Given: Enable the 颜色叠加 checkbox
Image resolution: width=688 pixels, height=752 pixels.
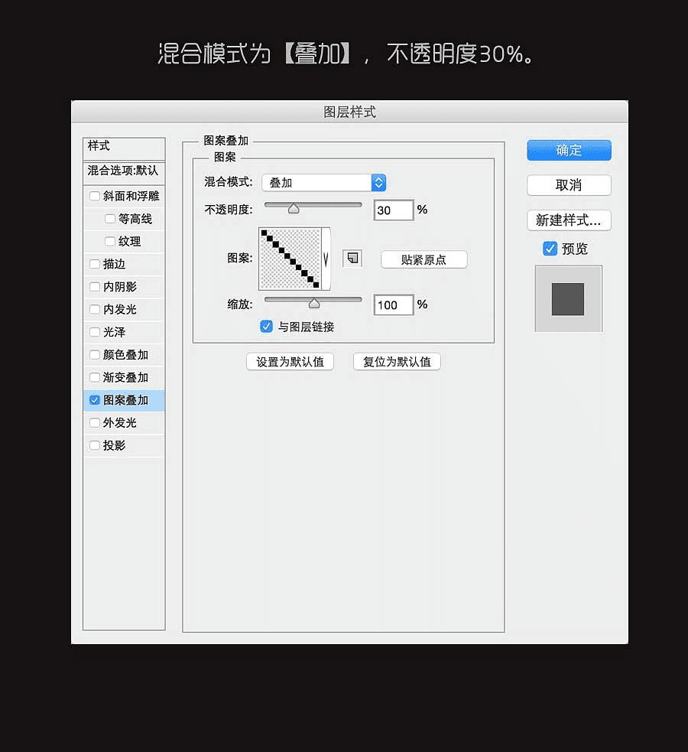Looking at the screenshot, I should [x=95, y=354].
